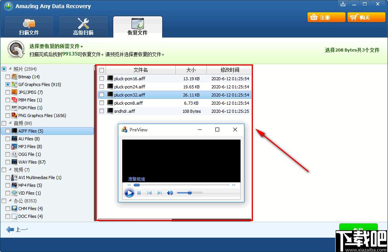Click the WAV Files icon
This screenshot has height=252, width=388.
point(14,162)
